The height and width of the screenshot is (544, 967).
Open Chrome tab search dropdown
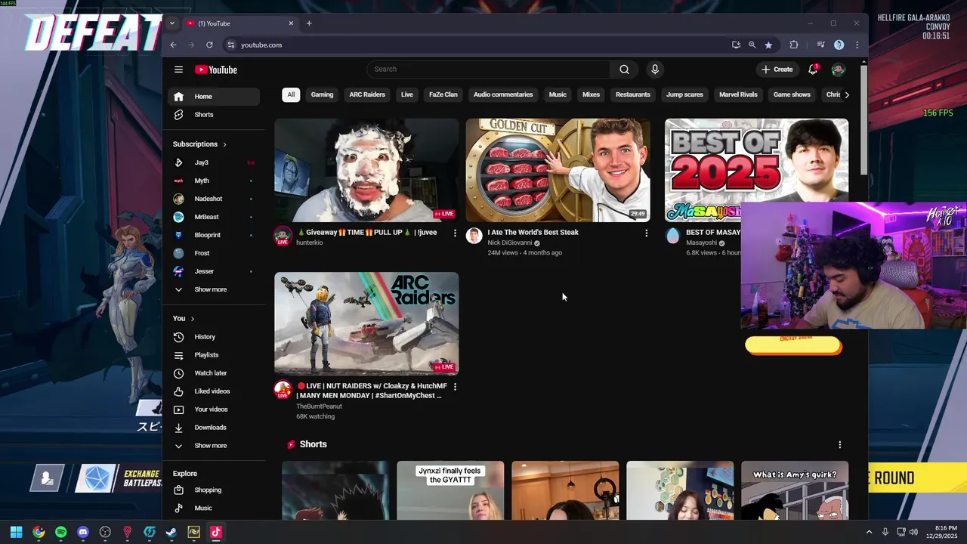171,23
